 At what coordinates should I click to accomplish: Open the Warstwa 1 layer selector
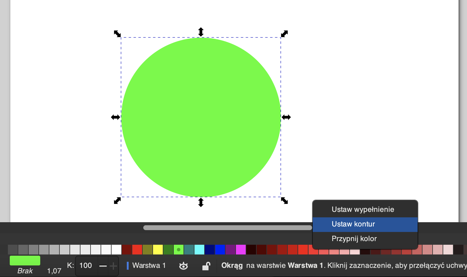[x=146, y=266]
